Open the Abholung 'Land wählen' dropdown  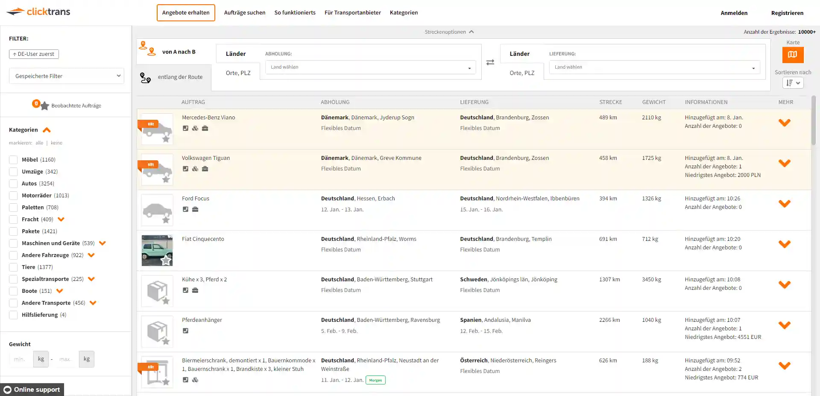(370, 67)
